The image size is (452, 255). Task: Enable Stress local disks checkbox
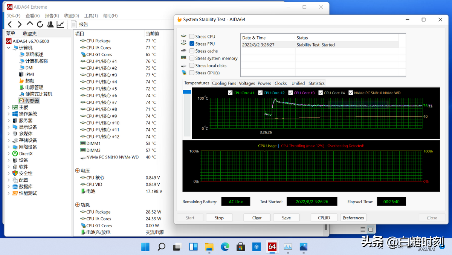(x=192, y=66)
